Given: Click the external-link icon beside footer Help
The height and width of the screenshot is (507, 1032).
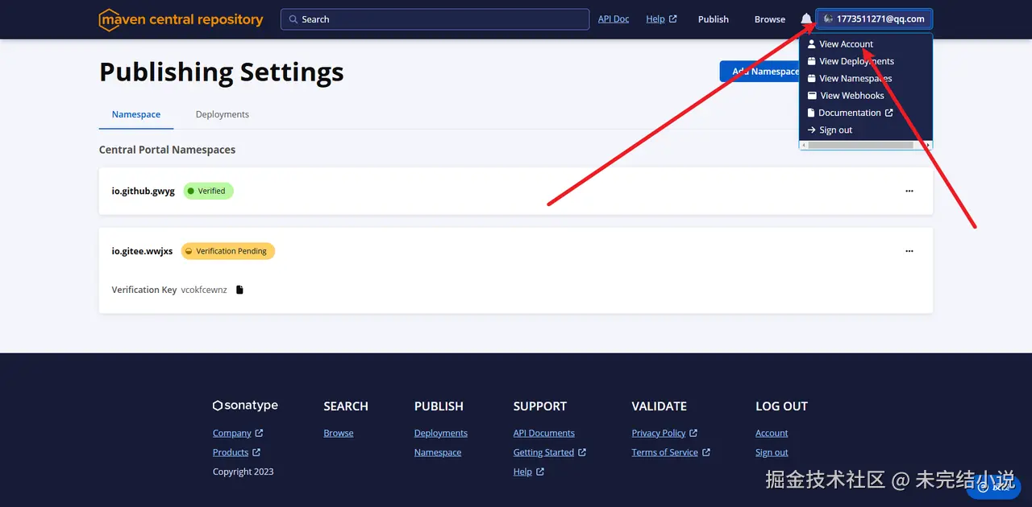Looking at the screenshot, I should [x=540, y=472].
